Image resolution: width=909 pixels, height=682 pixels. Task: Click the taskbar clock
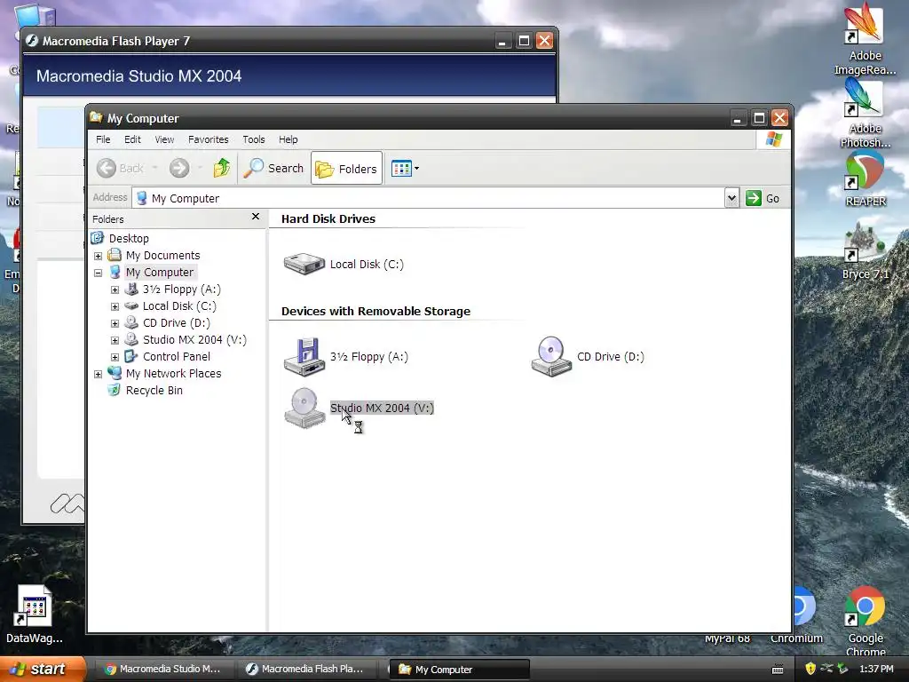(x=876, y=669)
